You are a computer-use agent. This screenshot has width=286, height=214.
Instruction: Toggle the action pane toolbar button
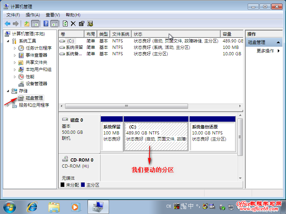54,24
